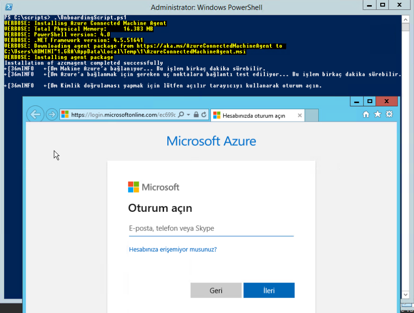Go to the browser home page icon
This screenshot has height=313, width=414.
click(x=366, y=114)
